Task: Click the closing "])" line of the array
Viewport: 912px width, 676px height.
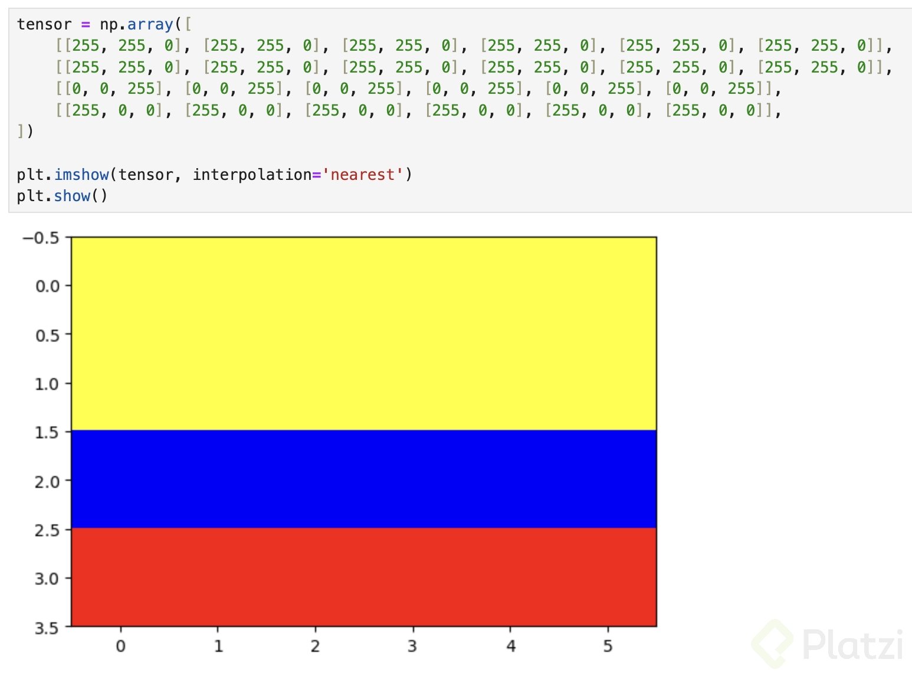Action: click(25, 131)
